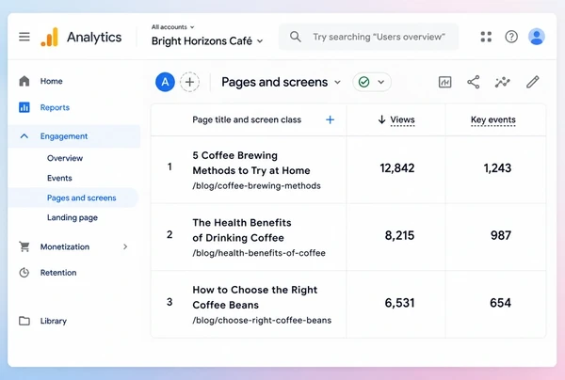The height and width of the screenshot is (380, 565).
Task: Click the Views sort arrow
Action: (x=381, y=119)
